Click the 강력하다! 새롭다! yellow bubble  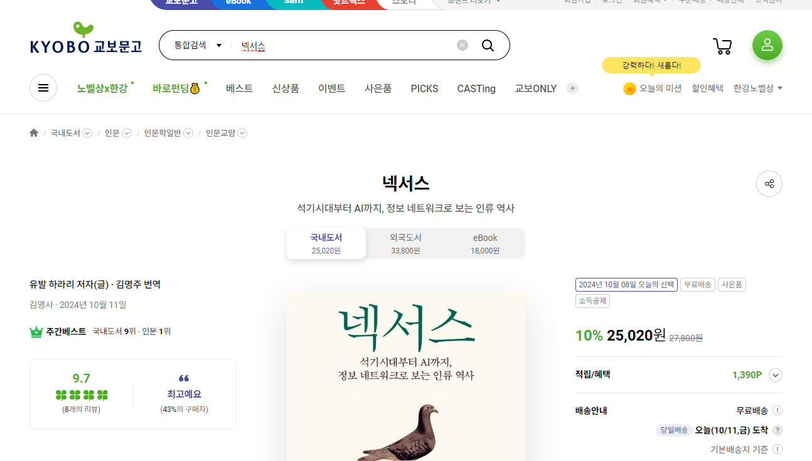click(651, 65)
